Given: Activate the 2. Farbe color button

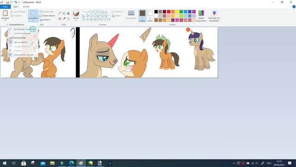Looking at the screenshot, I should [x=150, y=16].
